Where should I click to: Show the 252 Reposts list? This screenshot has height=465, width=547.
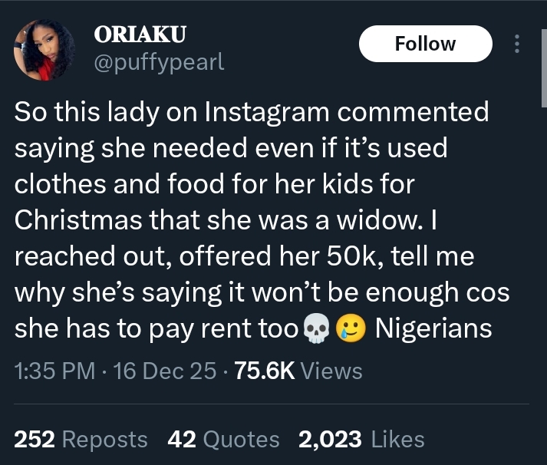click(81, 439)
